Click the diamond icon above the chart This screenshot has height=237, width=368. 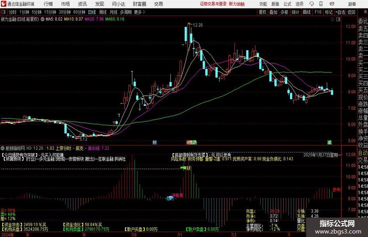click(332, 19)
